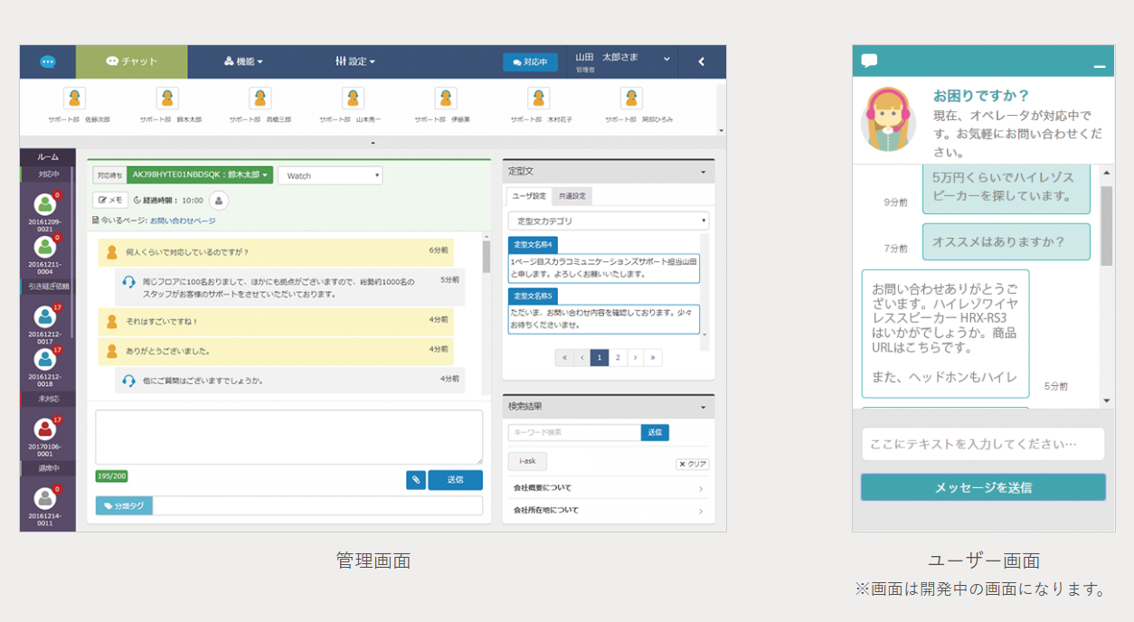This screenshot has height=622, width=1134.
Task: Collapse sidebar with the left chevron icon
Action: pyautogui.click(x=701, y=61)
